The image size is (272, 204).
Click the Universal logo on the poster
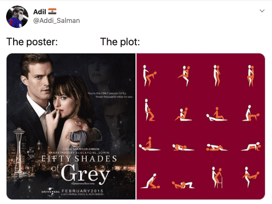50,192
